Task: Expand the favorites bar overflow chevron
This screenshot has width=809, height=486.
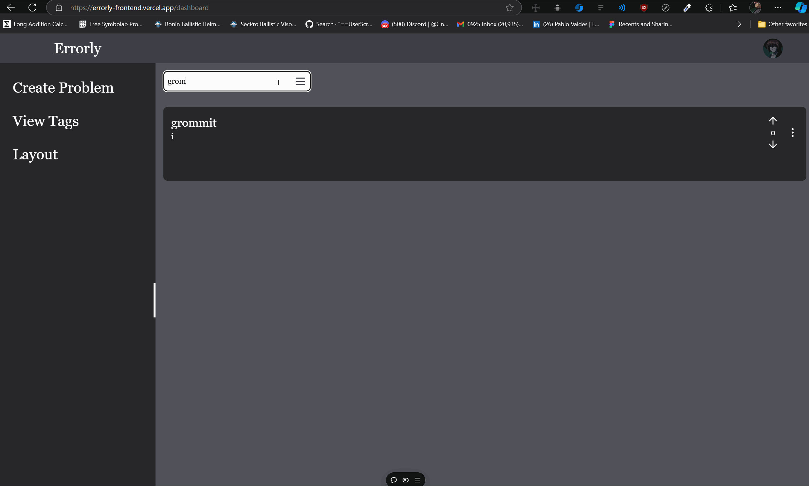Action: 739,24
